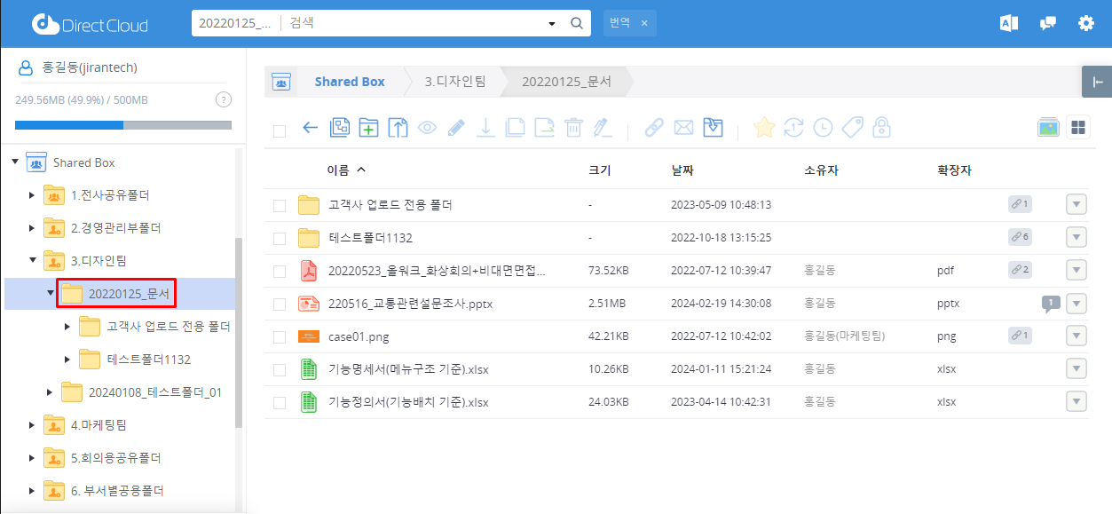Expand the 4.마케팅팀 tree folder
The height and width of the screenshot is (514, 1112).
[x=33, y=425]
